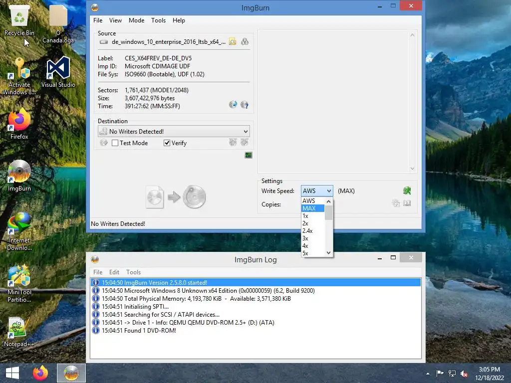Select log line about Total Physical Memory
The height and width of the screenshot is (383, 511).
click(x=255, y=298)
